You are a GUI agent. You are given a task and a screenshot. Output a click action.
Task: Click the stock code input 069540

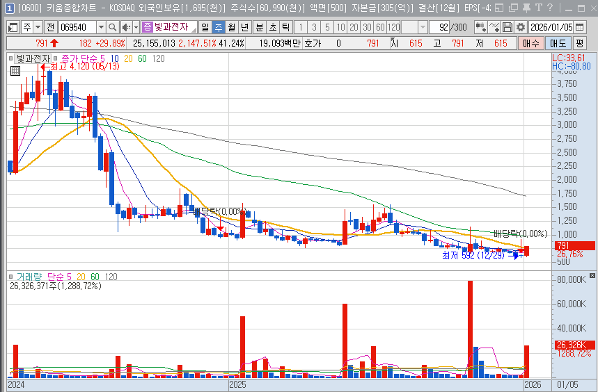pyautogui.click(x=78, y=27)
